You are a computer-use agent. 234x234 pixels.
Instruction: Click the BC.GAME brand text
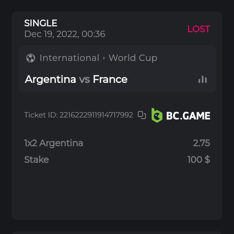(x=188, y=116)
